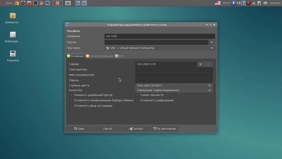Open the Корзина trash desktop icon
This screenshot has width=282, height=159.
click(13, 56)
